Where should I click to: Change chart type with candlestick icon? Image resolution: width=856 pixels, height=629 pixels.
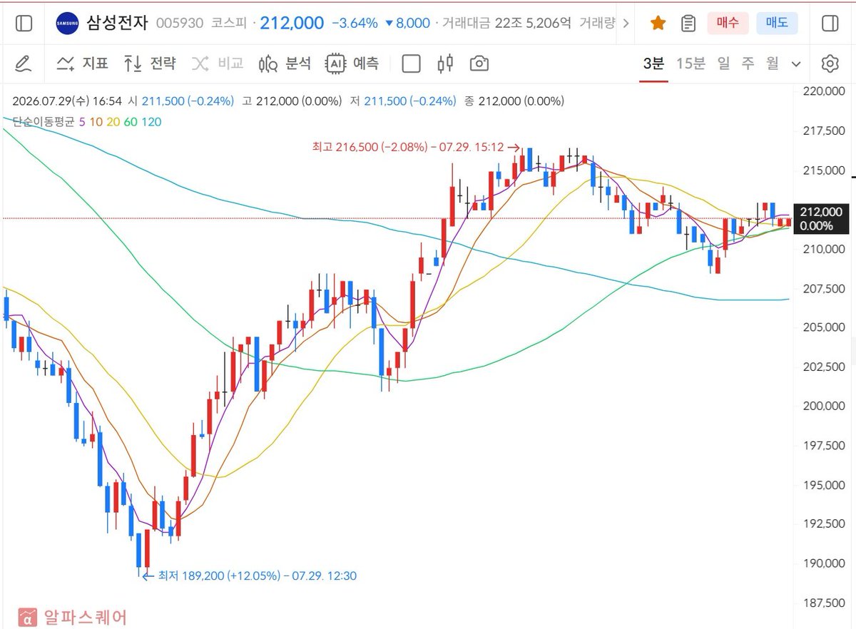click(x=445, y=64)
